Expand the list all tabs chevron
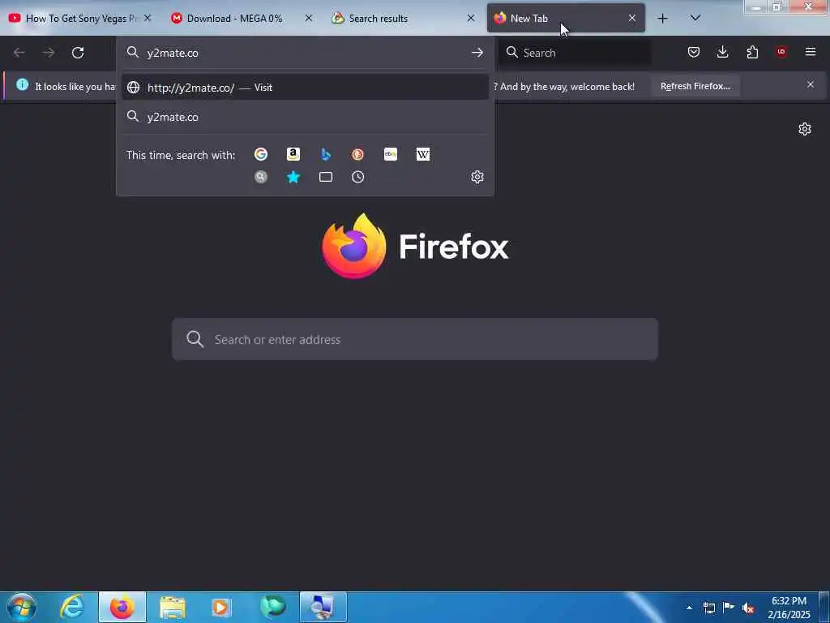The image size is (830, 623). click(x=695, y=18)
